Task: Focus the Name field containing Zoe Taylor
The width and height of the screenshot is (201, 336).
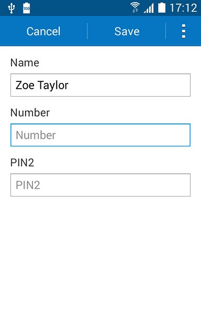Action: [100, 85]
